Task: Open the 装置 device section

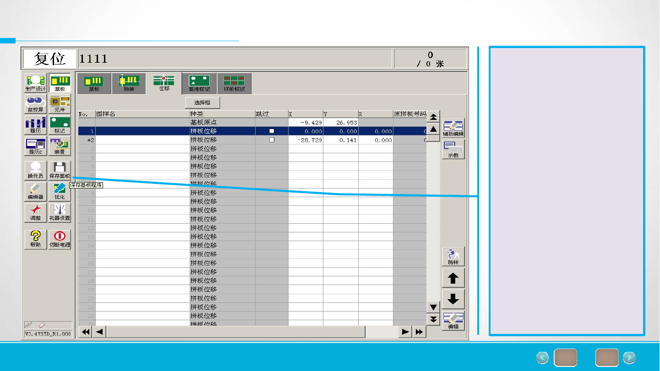Action: (60, 146)
